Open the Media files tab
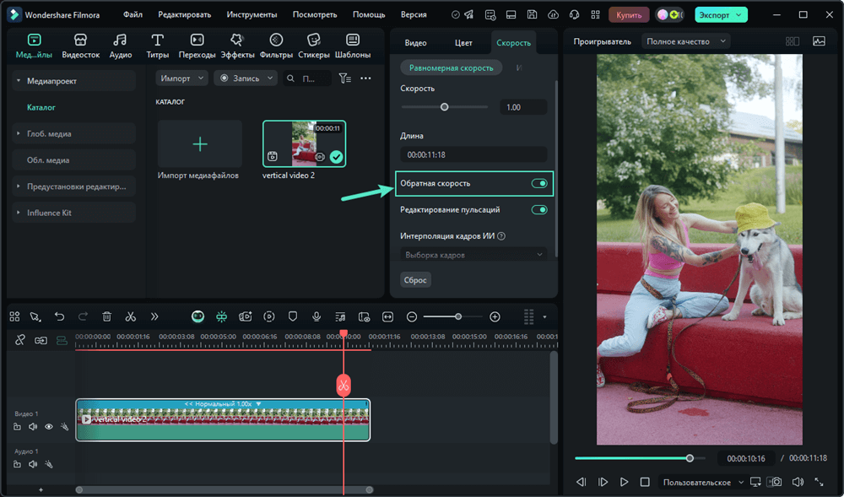844x497 pixels. (x=34, y=46)
